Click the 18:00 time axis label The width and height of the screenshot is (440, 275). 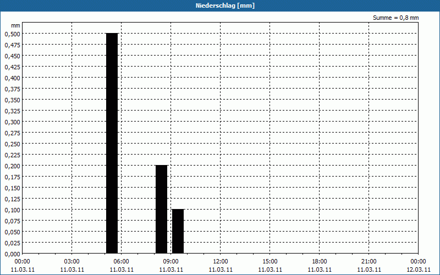320,262
